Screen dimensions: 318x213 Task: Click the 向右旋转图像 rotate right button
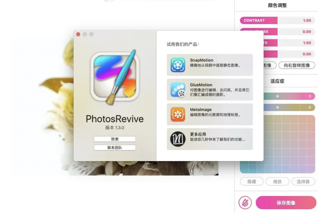coord(297,65)
